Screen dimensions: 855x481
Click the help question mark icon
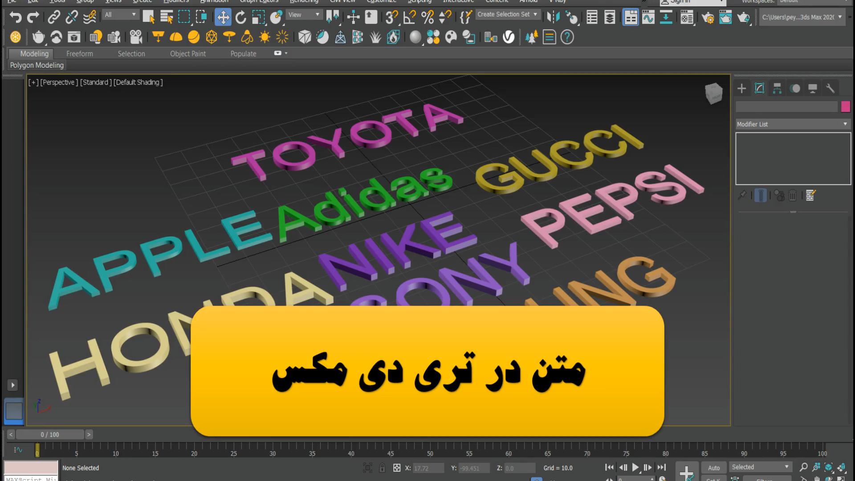(x=567, y=37)
